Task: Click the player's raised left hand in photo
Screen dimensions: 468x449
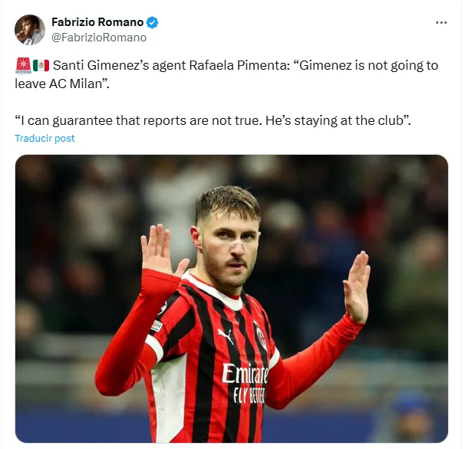Action: pos(357,287)
